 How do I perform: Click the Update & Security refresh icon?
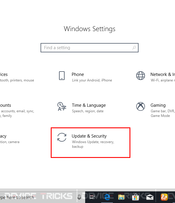[62, 137]
